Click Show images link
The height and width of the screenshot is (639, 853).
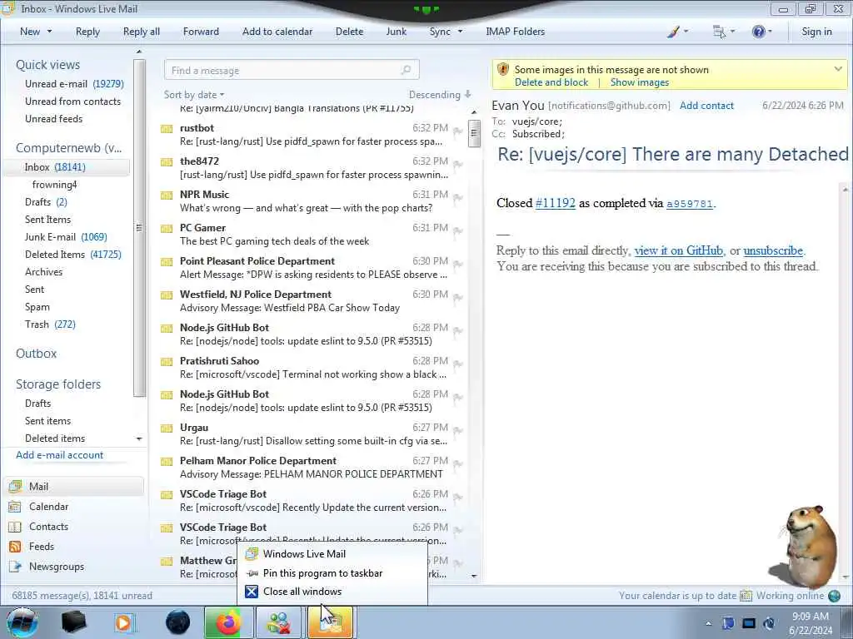click(639, 82)
